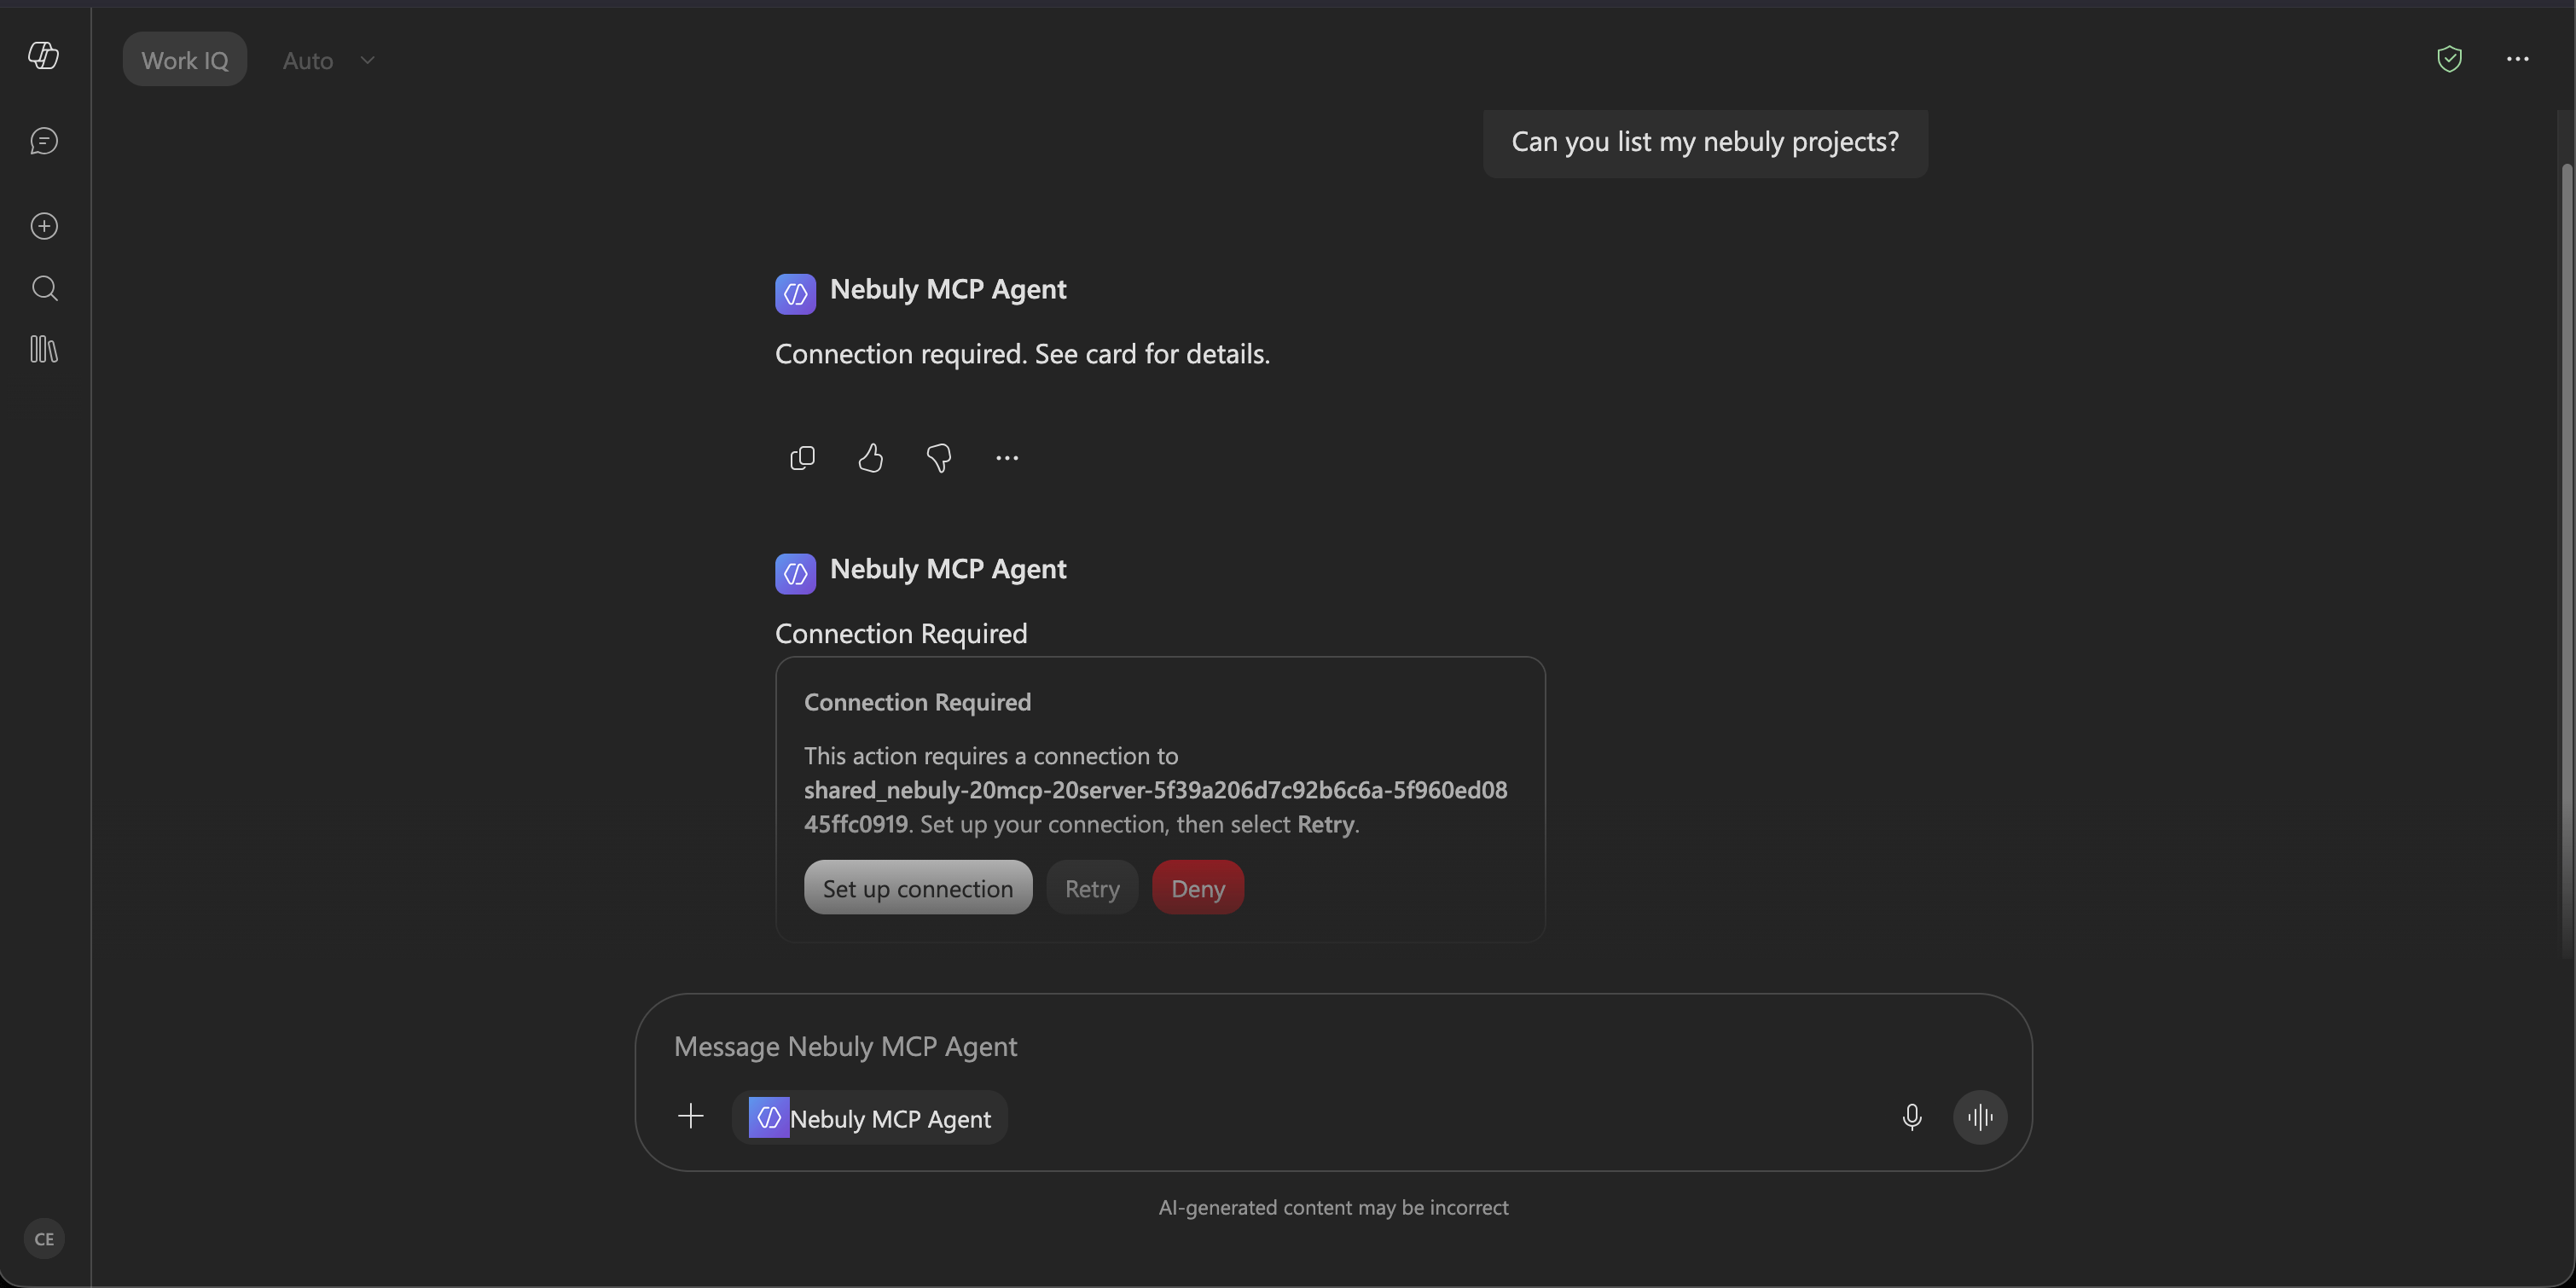This screenshot has height=1288, width=2576.
Task: Open more actions under the response
Action: 1007,458
